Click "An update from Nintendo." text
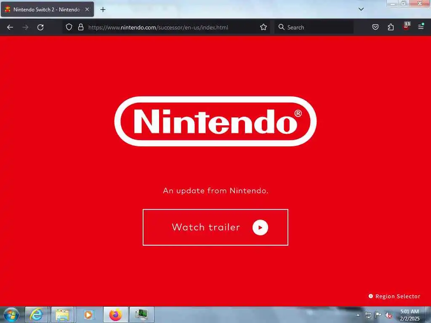The width and height of the screenshot is (431, 323). click(215, 191)
